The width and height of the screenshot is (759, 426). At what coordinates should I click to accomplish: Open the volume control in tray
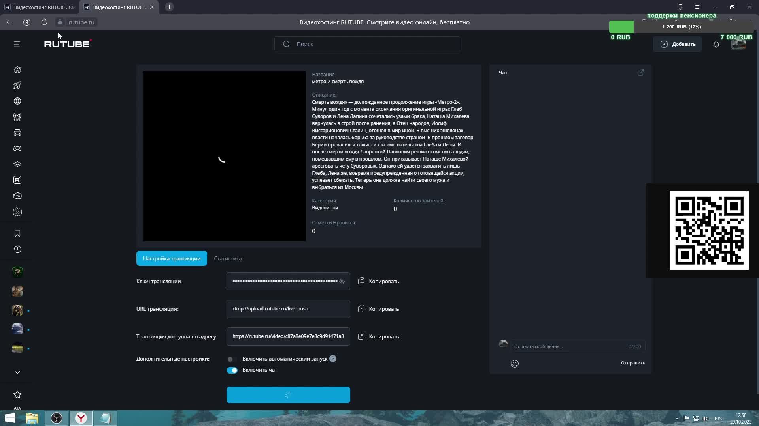706,419
